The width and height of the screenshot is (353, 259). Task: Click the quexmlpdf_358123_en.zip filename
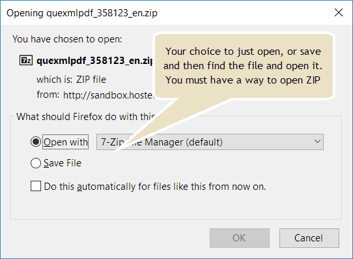point(95,61)
